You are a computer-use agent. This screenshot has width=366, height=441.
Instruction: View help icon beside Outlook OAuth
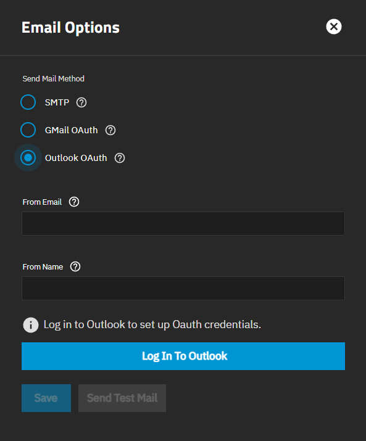(120, 158)
